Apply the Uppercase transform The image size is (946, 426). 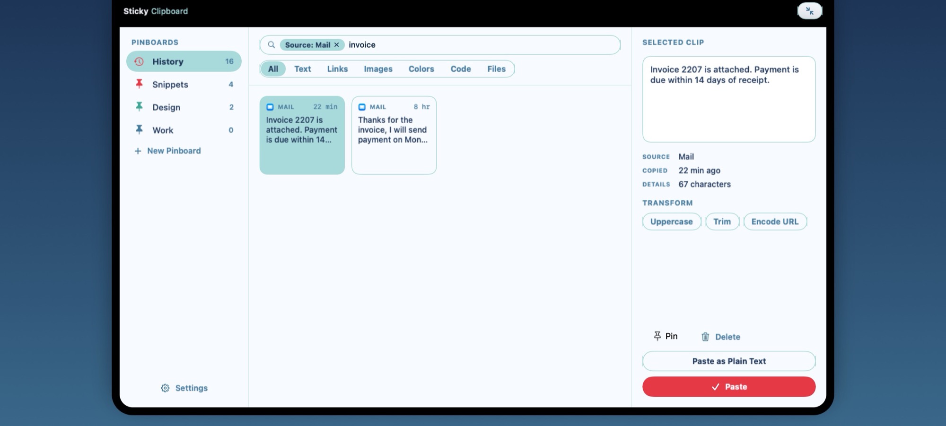672,222
